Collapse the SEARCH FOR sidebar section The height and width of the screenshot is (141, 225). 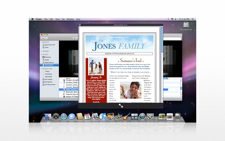click(x=41, y=69)
